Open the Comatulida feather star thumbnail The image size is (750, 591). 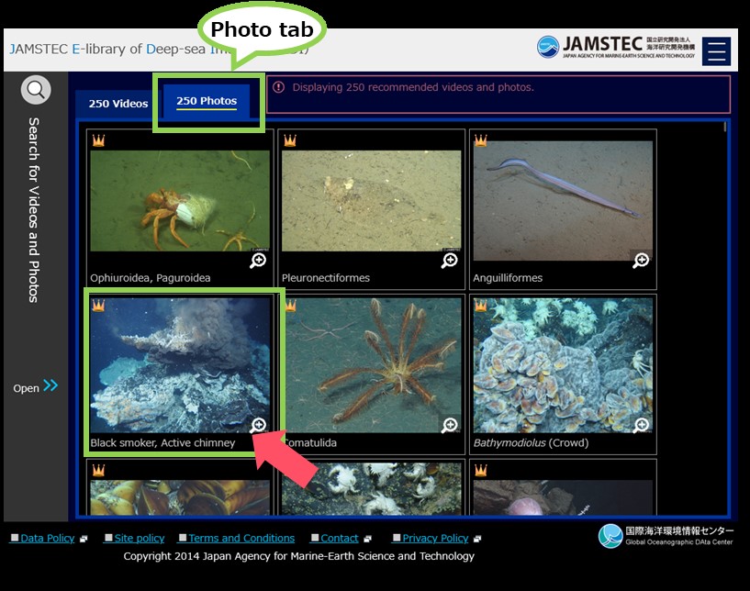374,366
